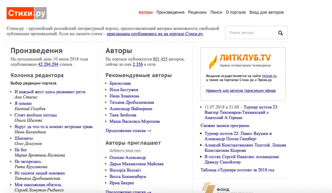
Task: Open poem Вдруг да что-то и помнит ветреная трава
Action: (54, 127)
